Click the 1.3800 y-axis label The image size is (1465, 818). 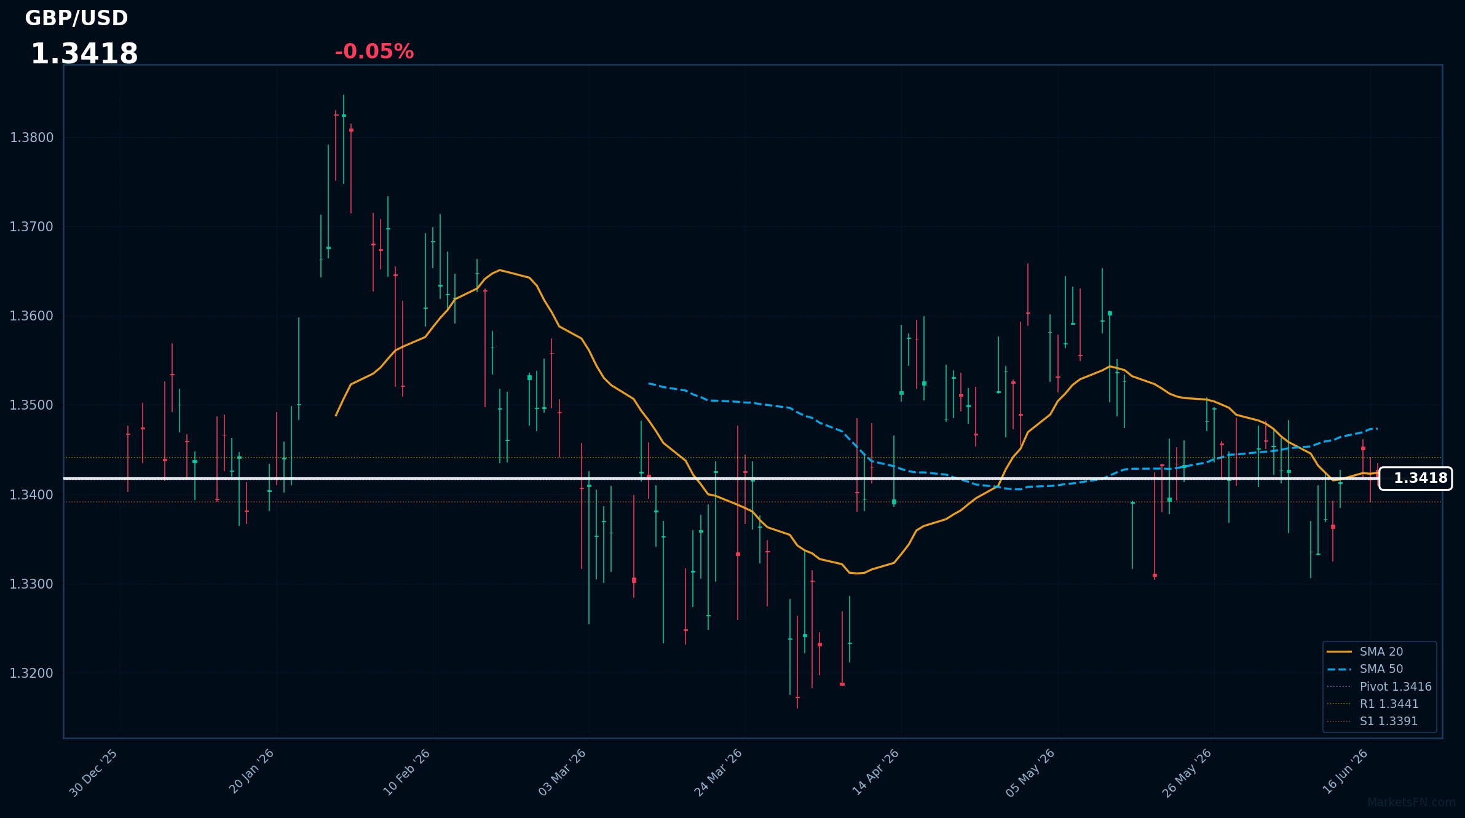(x=31, y=138)
